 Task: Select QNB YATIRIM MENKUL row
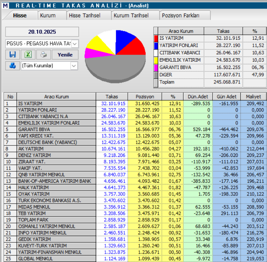(135, 175)
